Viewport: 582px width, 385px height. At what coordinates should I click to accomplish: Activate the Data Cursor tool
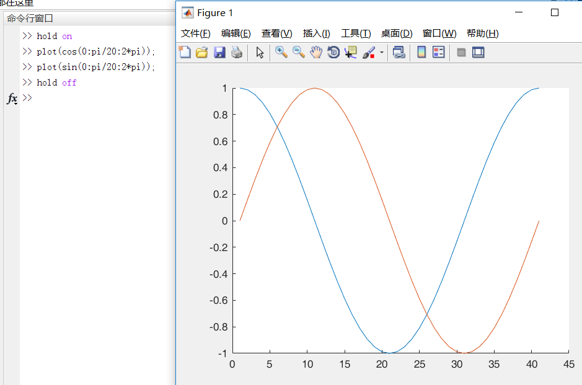click(x=350, y=53)
